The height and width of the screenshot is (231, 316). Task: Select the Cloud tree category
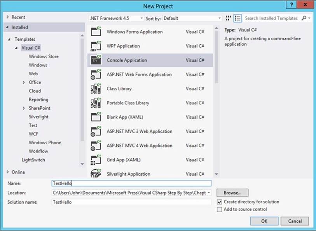tap(35, 91)
